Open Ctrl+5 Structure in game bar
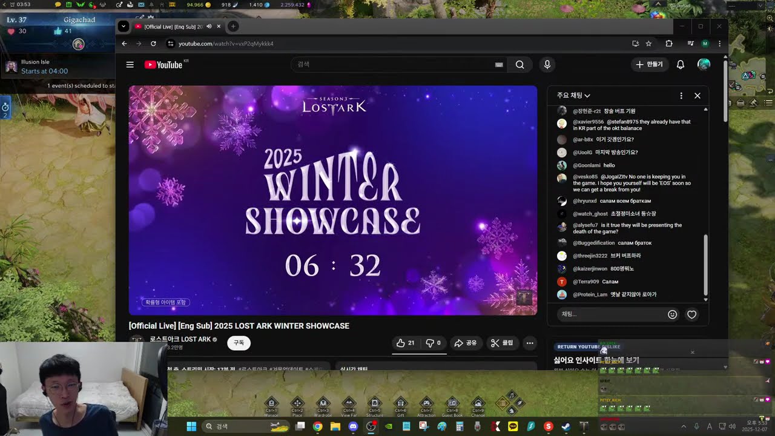Viewport: 775px width, 436px height. tap(375, 403)
